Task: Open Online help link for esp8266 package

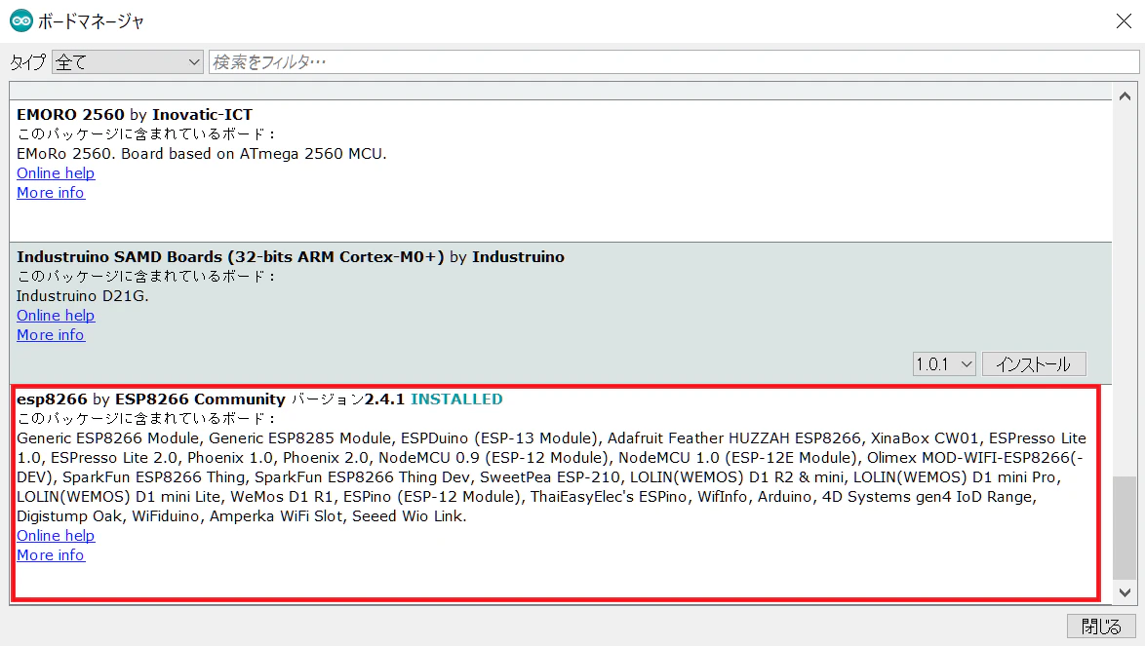Action: (56, 536)
